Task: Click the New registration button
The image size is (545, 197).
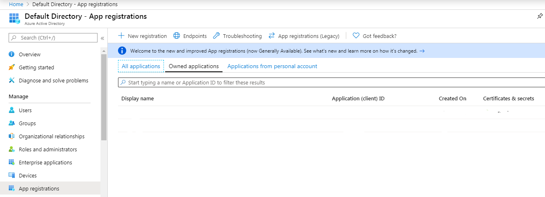Action: (x=143, y=36)
